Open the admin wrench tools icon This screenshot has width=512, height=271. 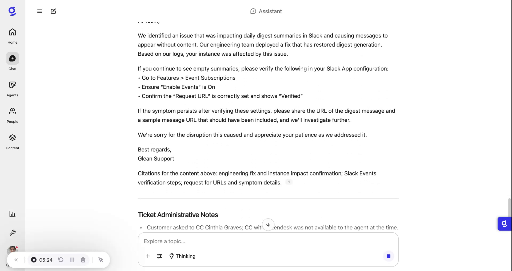click(13, 233)
